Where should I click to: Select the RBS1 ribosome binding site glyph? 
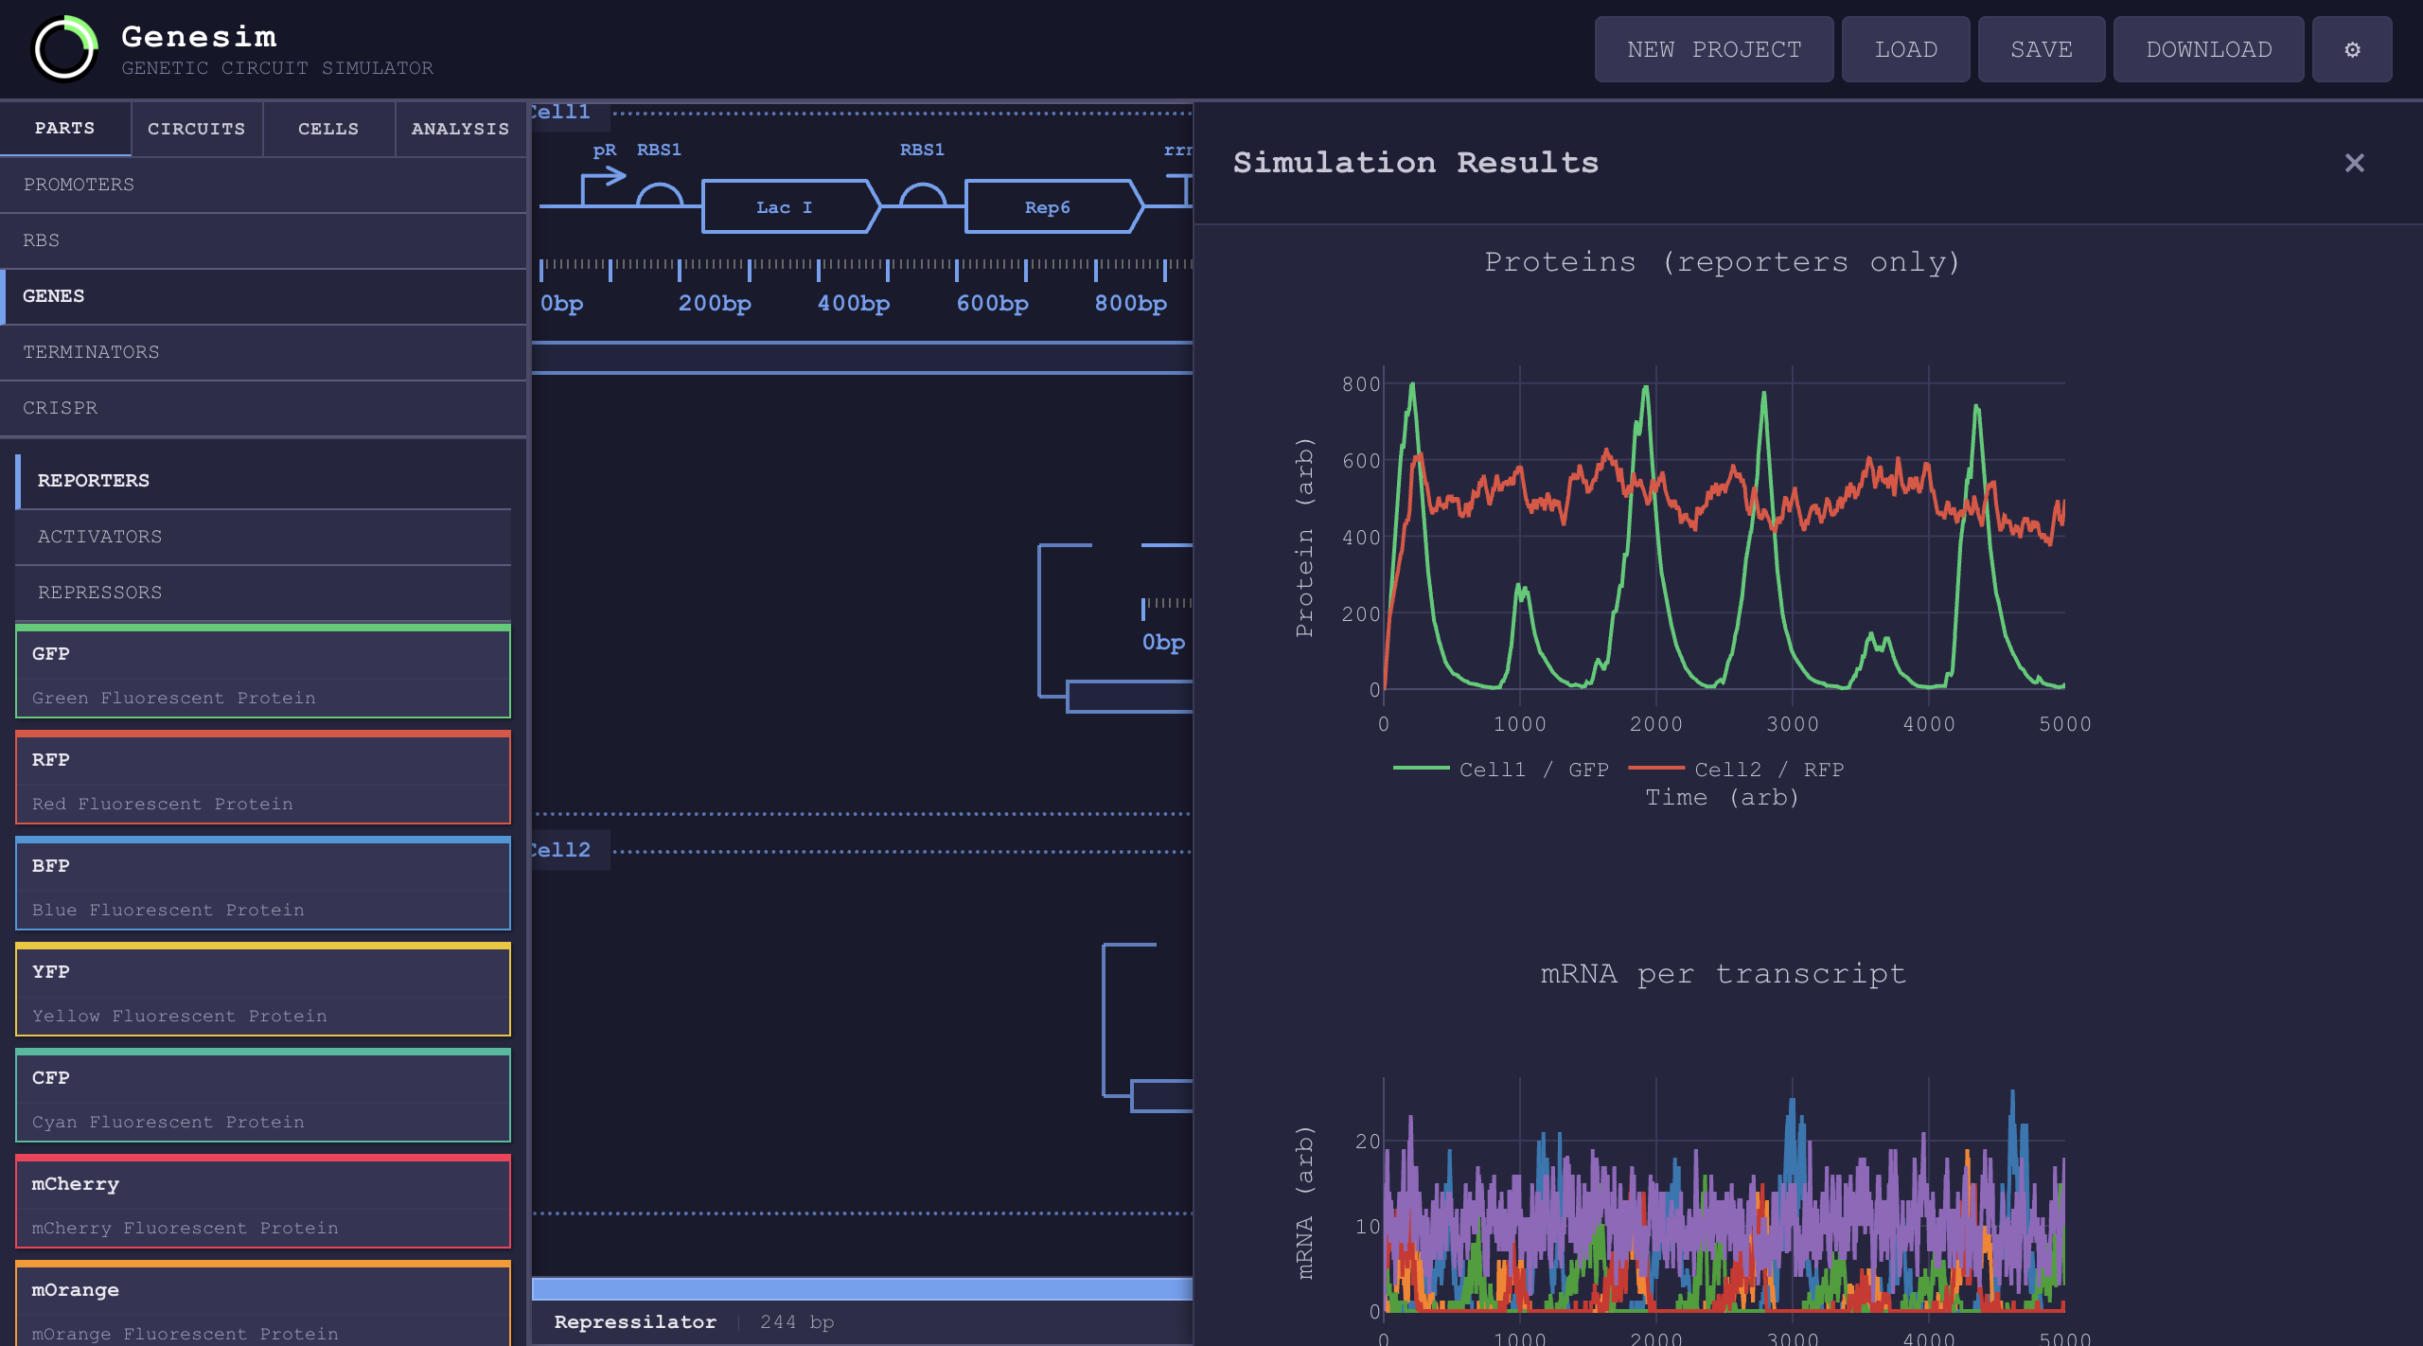point(660,196)
